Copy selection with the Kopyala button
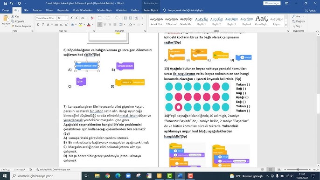Viewport: 320px width, 180px height. tap(18, 21)
